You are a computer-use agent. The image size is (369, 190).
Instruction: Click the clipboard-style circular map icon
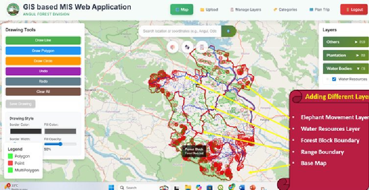[x=202, y=47]
